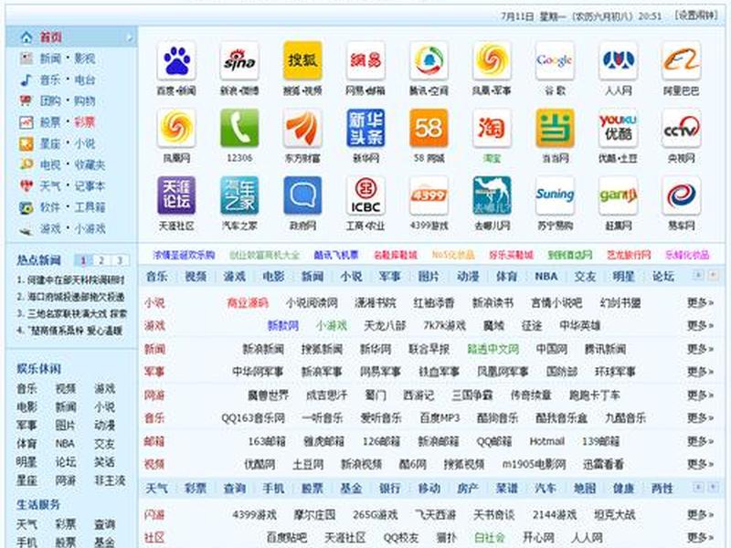Open the NetEase 網易 icon
The height and width of the screenshot is (548, 731).
click(365, 60)
